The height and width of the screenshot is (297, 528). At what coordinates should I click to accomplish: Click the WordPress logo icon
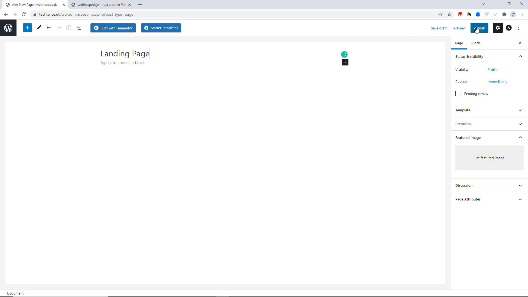click(x=8, y=28)
